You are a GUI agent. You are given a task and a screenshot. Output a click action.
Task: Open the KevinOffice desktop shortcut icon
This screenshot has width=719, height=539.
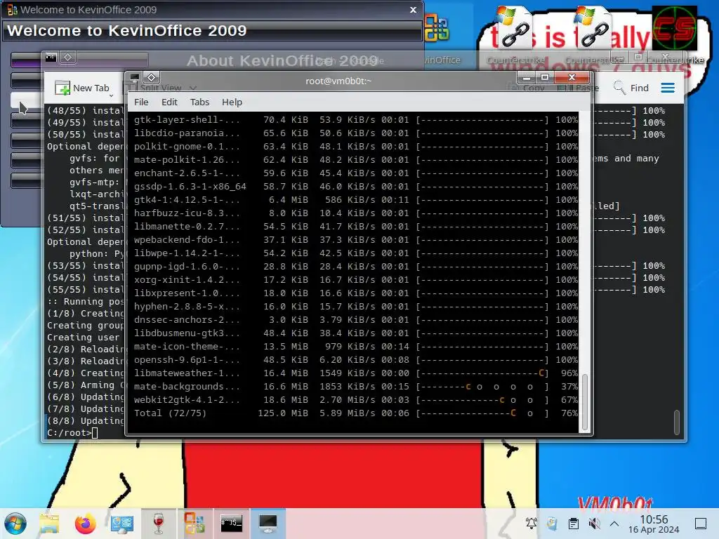[437, 28]
